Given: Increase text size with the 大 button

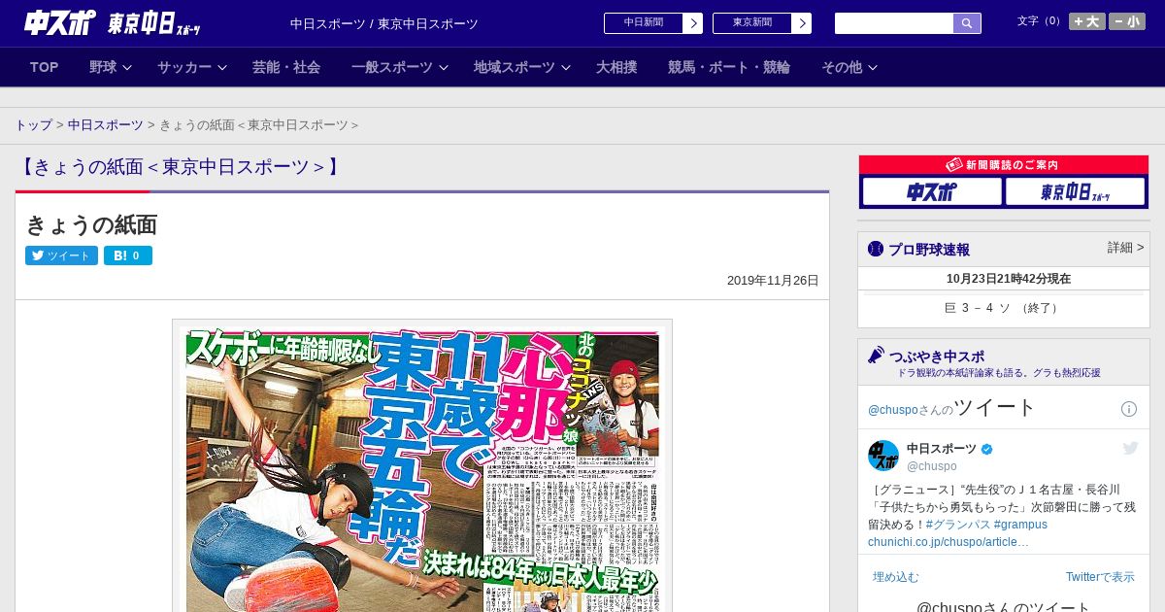Looking at the screenshot, I should point(1086,21).
